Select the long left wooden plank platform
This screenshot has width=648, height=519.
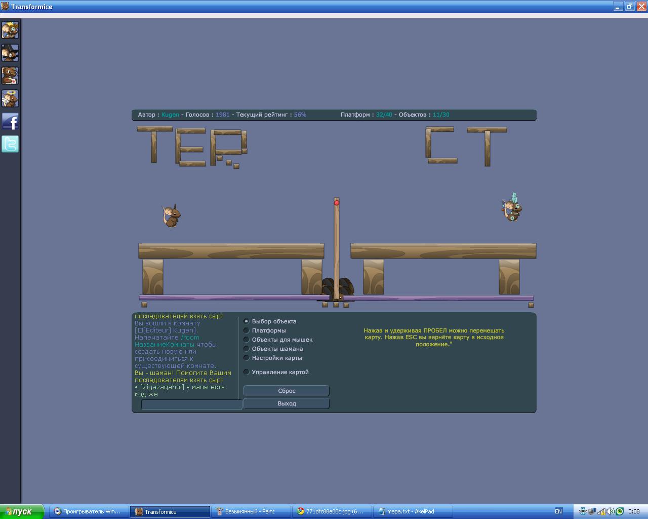231,251
